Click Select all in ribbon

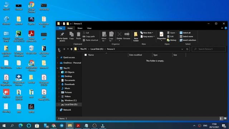[185, 33]
